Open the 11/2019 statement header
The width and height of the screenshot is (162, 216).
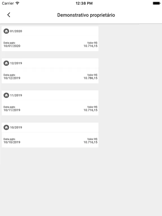coord(50,95)
